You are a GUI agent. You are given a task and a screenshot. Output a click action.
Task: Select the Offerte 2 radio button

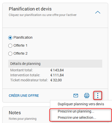(x=10, y=54)
